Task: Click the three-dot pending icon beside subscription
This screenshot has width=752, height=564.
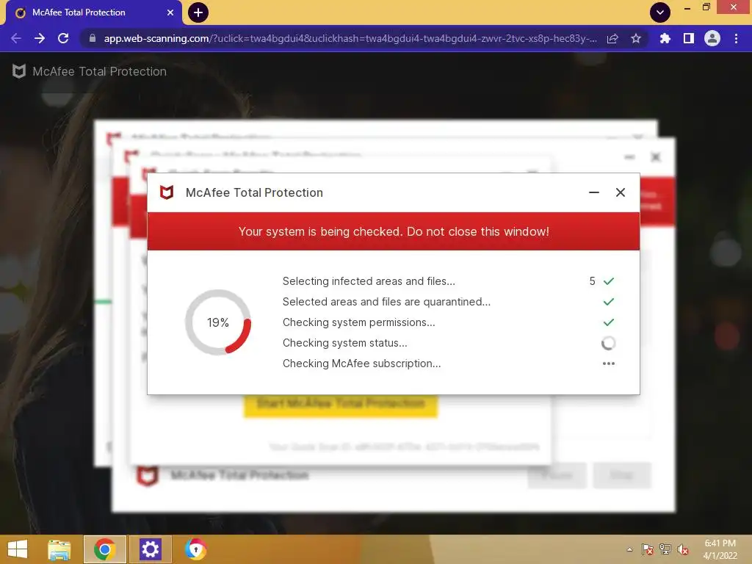Action: pos(609,364)
